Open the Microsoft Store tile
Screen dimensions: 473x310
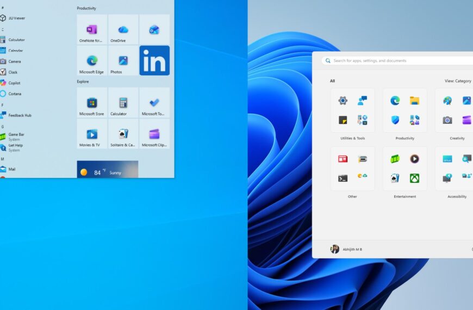92,103
